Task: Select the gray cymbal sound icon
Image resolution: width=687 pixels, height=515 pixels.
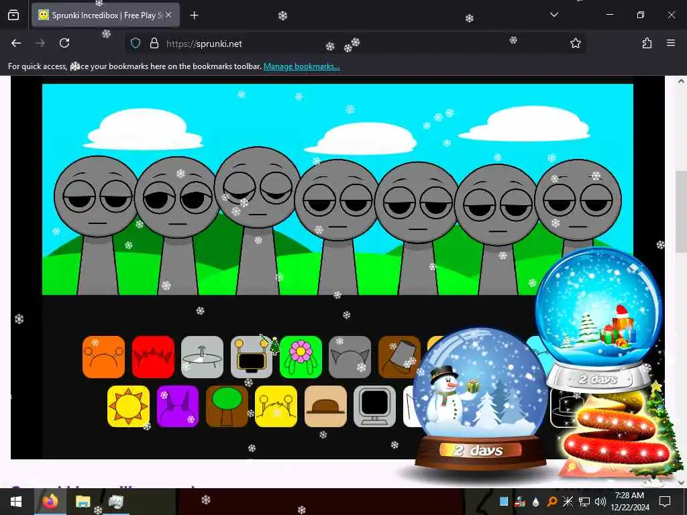Action: pyautogui.click(x=202, y=357)
